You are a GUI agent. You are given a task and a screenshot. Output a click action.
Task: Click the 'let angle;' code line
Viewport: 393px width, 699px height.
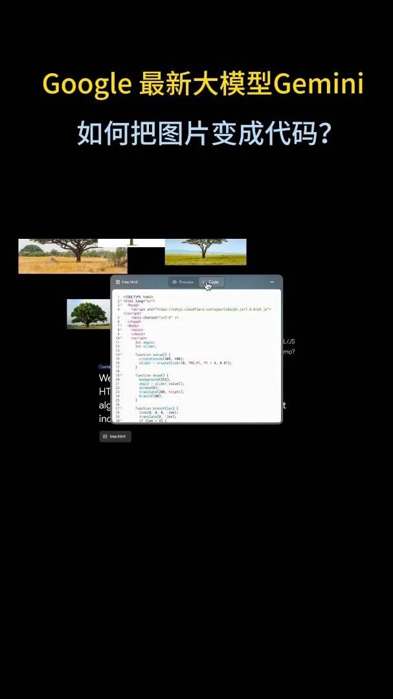coord(145,342)
